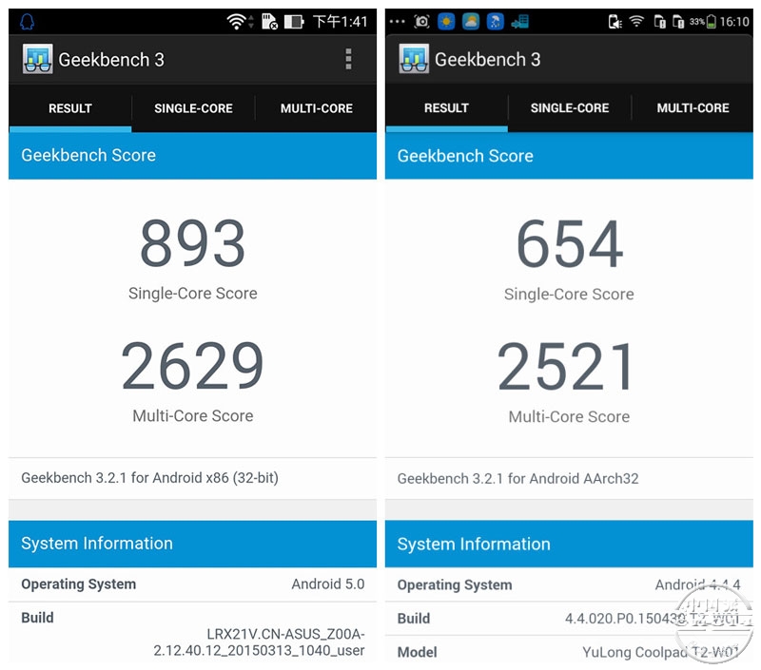
Task: Switch to MULTI-CORE tab on left phone
Action: click(317, 108)
